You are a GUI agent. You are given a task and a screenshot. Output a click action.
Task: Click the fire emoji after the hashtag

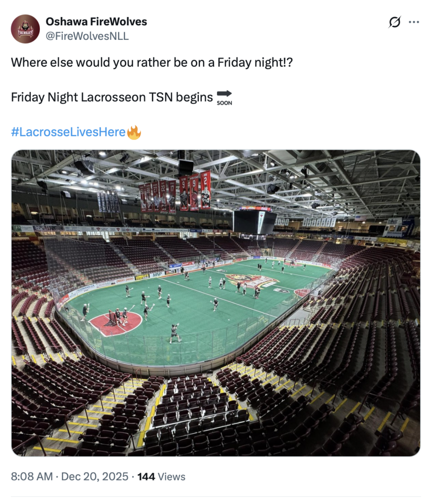tap(134, 132)
